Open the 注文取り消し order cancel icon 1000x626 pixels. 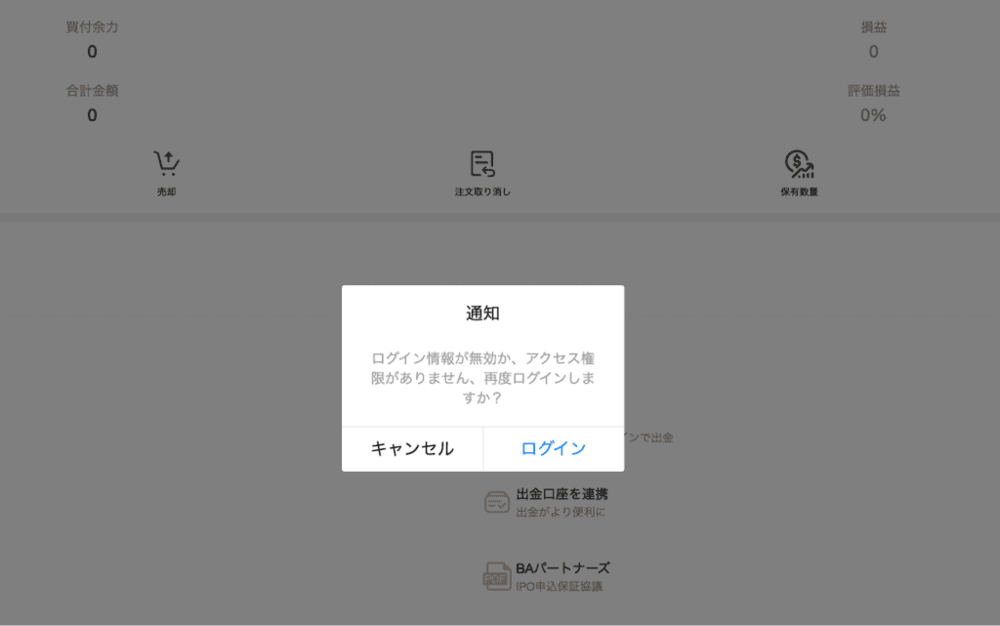point(482,163)
